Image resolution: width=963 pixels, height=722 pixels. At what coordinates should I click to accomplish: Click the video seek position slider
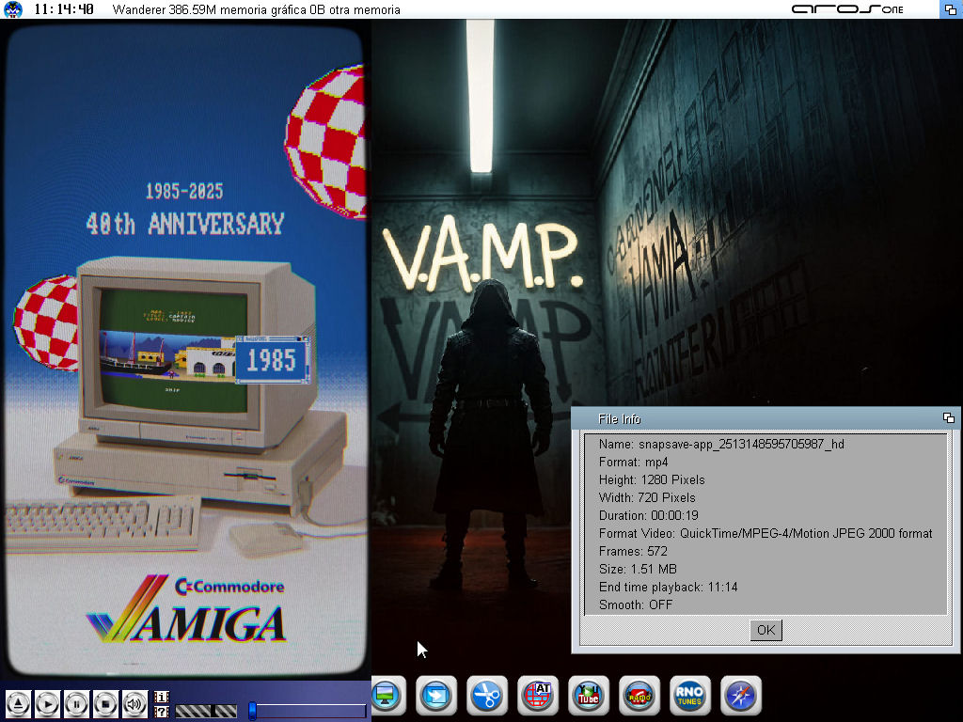click(308, 711)
